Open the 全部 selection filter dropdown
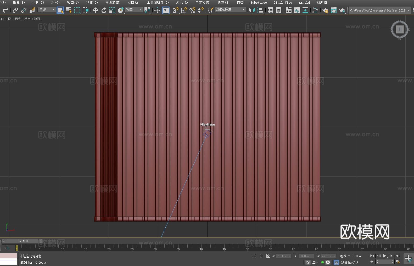This screenshot has height=266, width=414. pyautogui.click(x=47, y=9)
